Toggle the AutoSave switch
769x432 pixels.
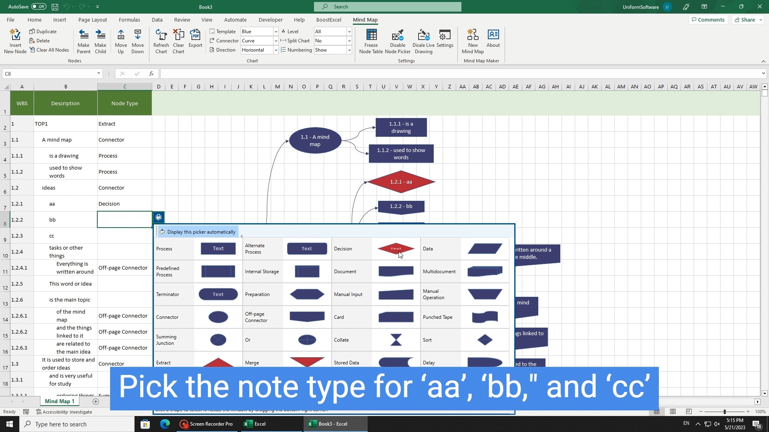(38, 7)
